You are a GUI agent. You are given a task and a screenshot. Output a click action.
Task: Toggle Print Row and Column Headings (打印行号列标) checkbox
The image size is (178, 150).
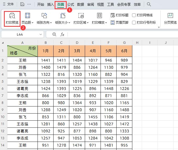point(134,23)
